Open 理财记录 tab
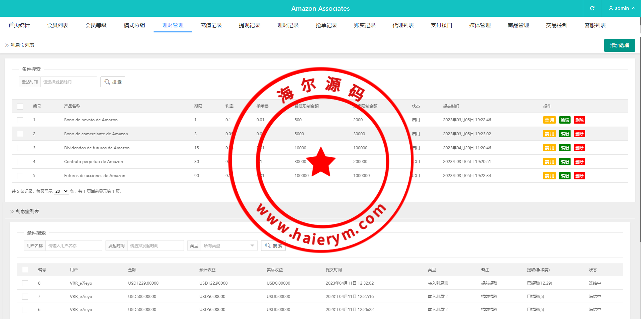Viewport: 641px width, 319px height. [288, 25]
